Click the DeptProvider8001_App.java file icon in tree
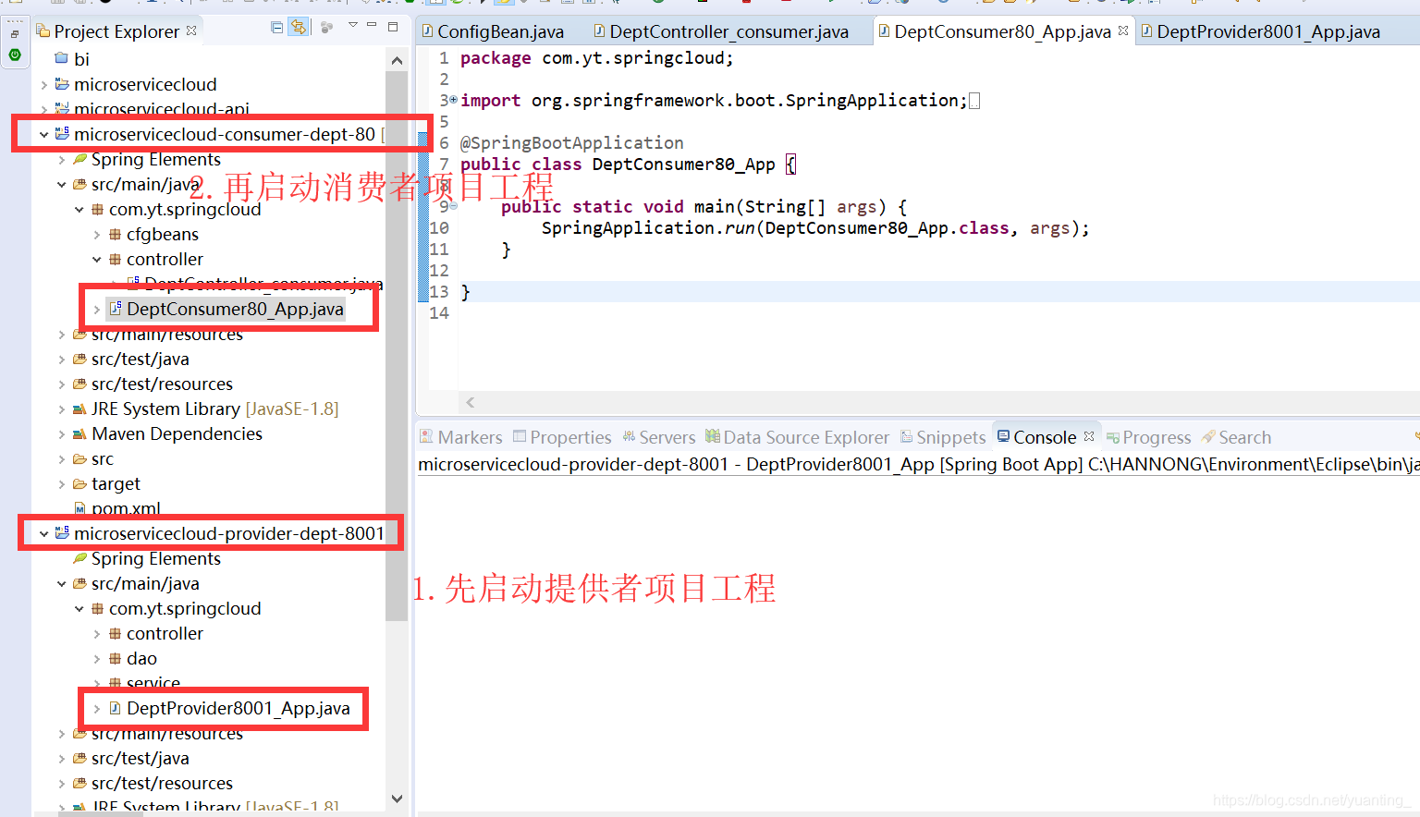The image size is (1420, 817). [115, 708]
